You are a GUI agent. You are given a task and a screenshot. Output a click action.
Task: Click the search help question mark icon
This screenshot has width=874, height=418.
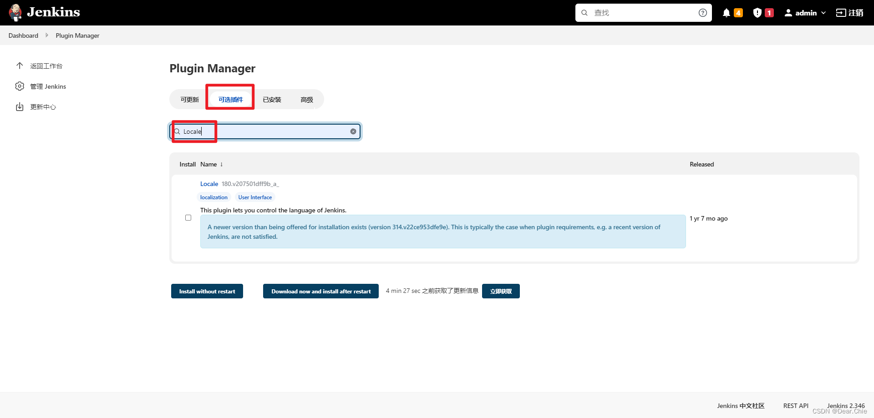[703, 13]
